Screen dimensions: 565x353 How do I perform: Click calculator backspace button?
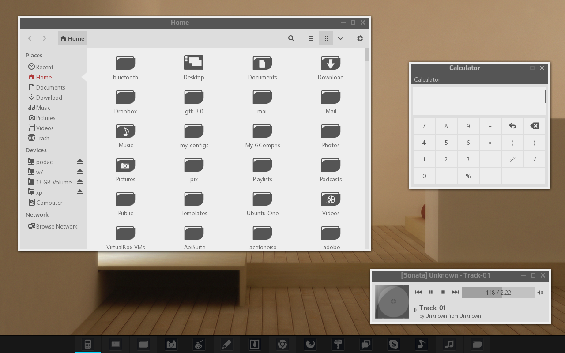point(534,126)
